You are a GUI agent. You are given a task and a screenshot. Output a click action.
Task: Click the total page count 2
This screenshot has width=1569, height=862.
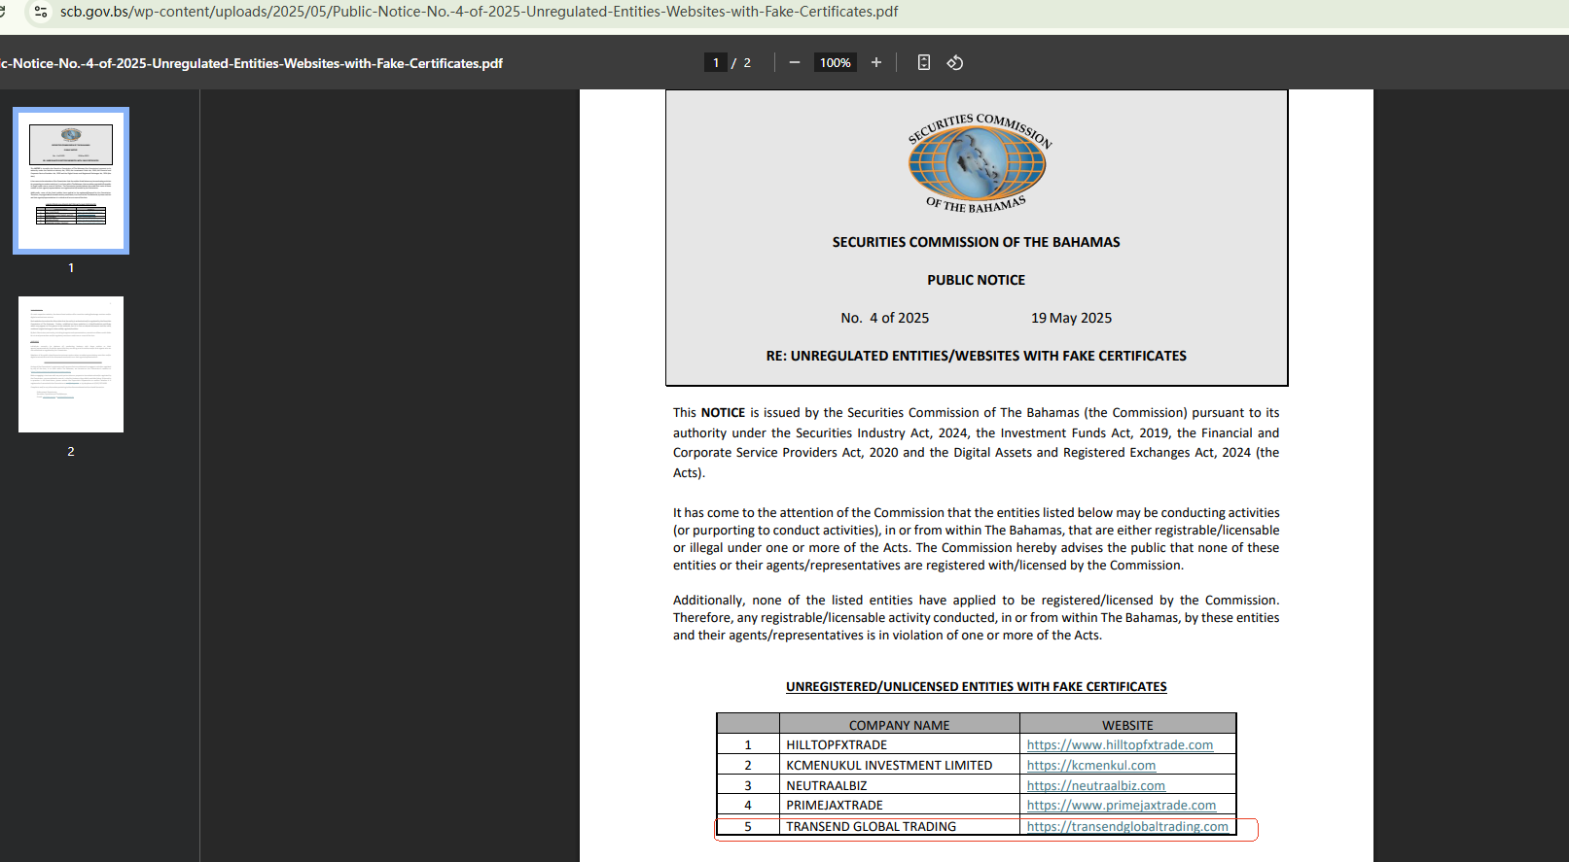[747, 63]
